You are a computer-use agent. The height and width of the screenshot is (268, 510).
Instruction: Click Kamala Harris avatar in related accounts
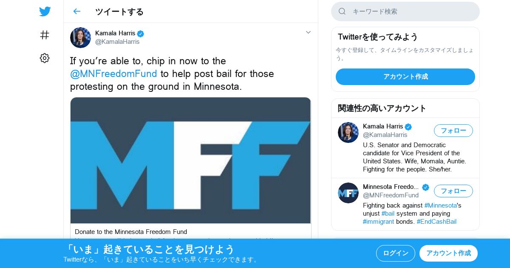348,133
